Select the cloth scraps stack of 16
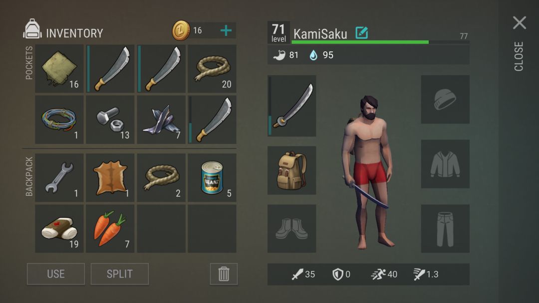539x303 pixels. click(x=59, y=69)
